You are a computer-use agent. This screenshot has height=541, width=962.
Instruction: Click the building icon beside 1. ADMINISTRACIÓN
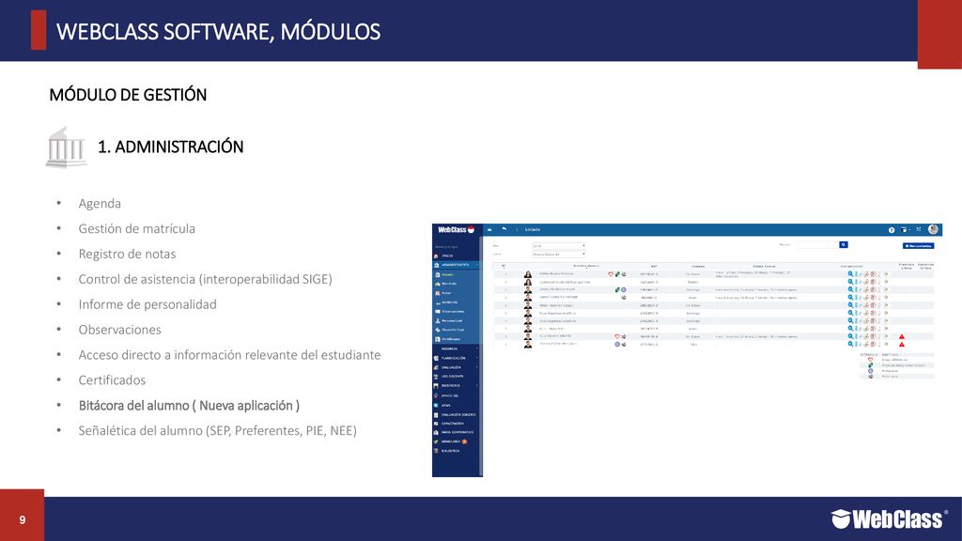click(66, 147)
